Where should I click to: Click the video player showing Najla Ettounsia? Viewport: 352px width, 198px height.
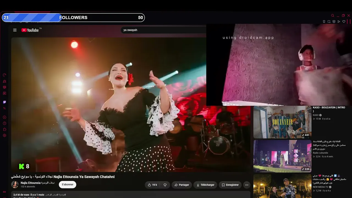point(131,105)
